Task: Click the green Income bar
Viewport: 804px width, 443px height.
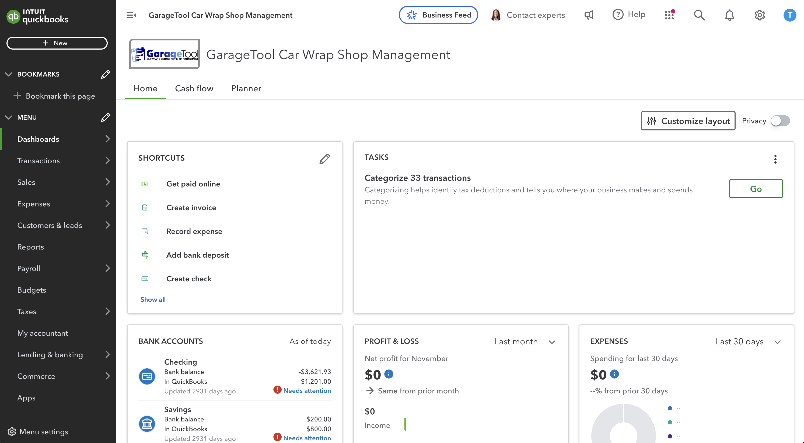Action: click(405, 424)
